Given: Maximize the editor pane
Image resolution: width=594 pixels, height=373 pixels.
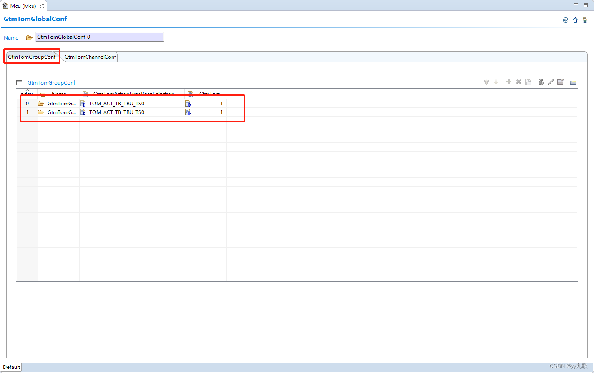Looking at the screenshot, I should [586, 5].
